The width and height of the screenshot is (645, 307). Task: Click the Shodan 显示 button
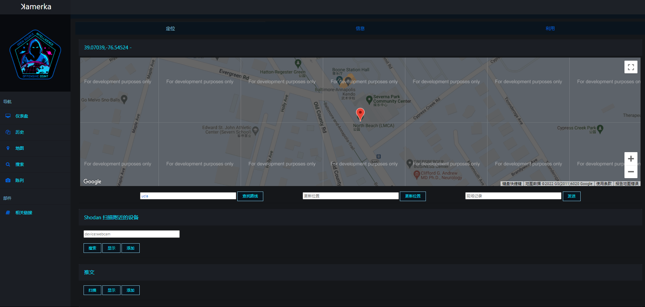[x=112, y=248]
